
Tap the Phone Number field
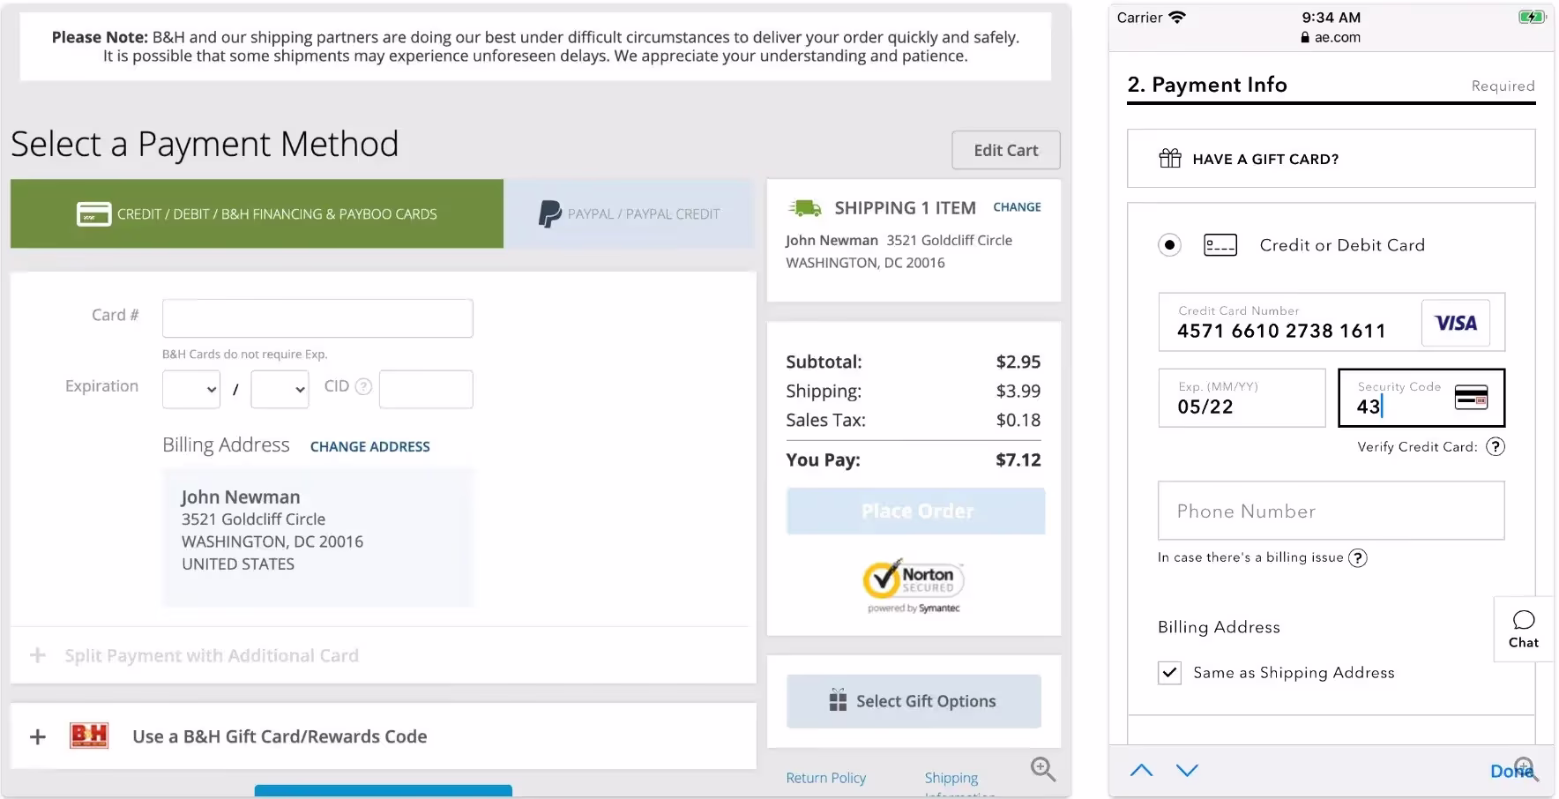(x=1331, y=512)
